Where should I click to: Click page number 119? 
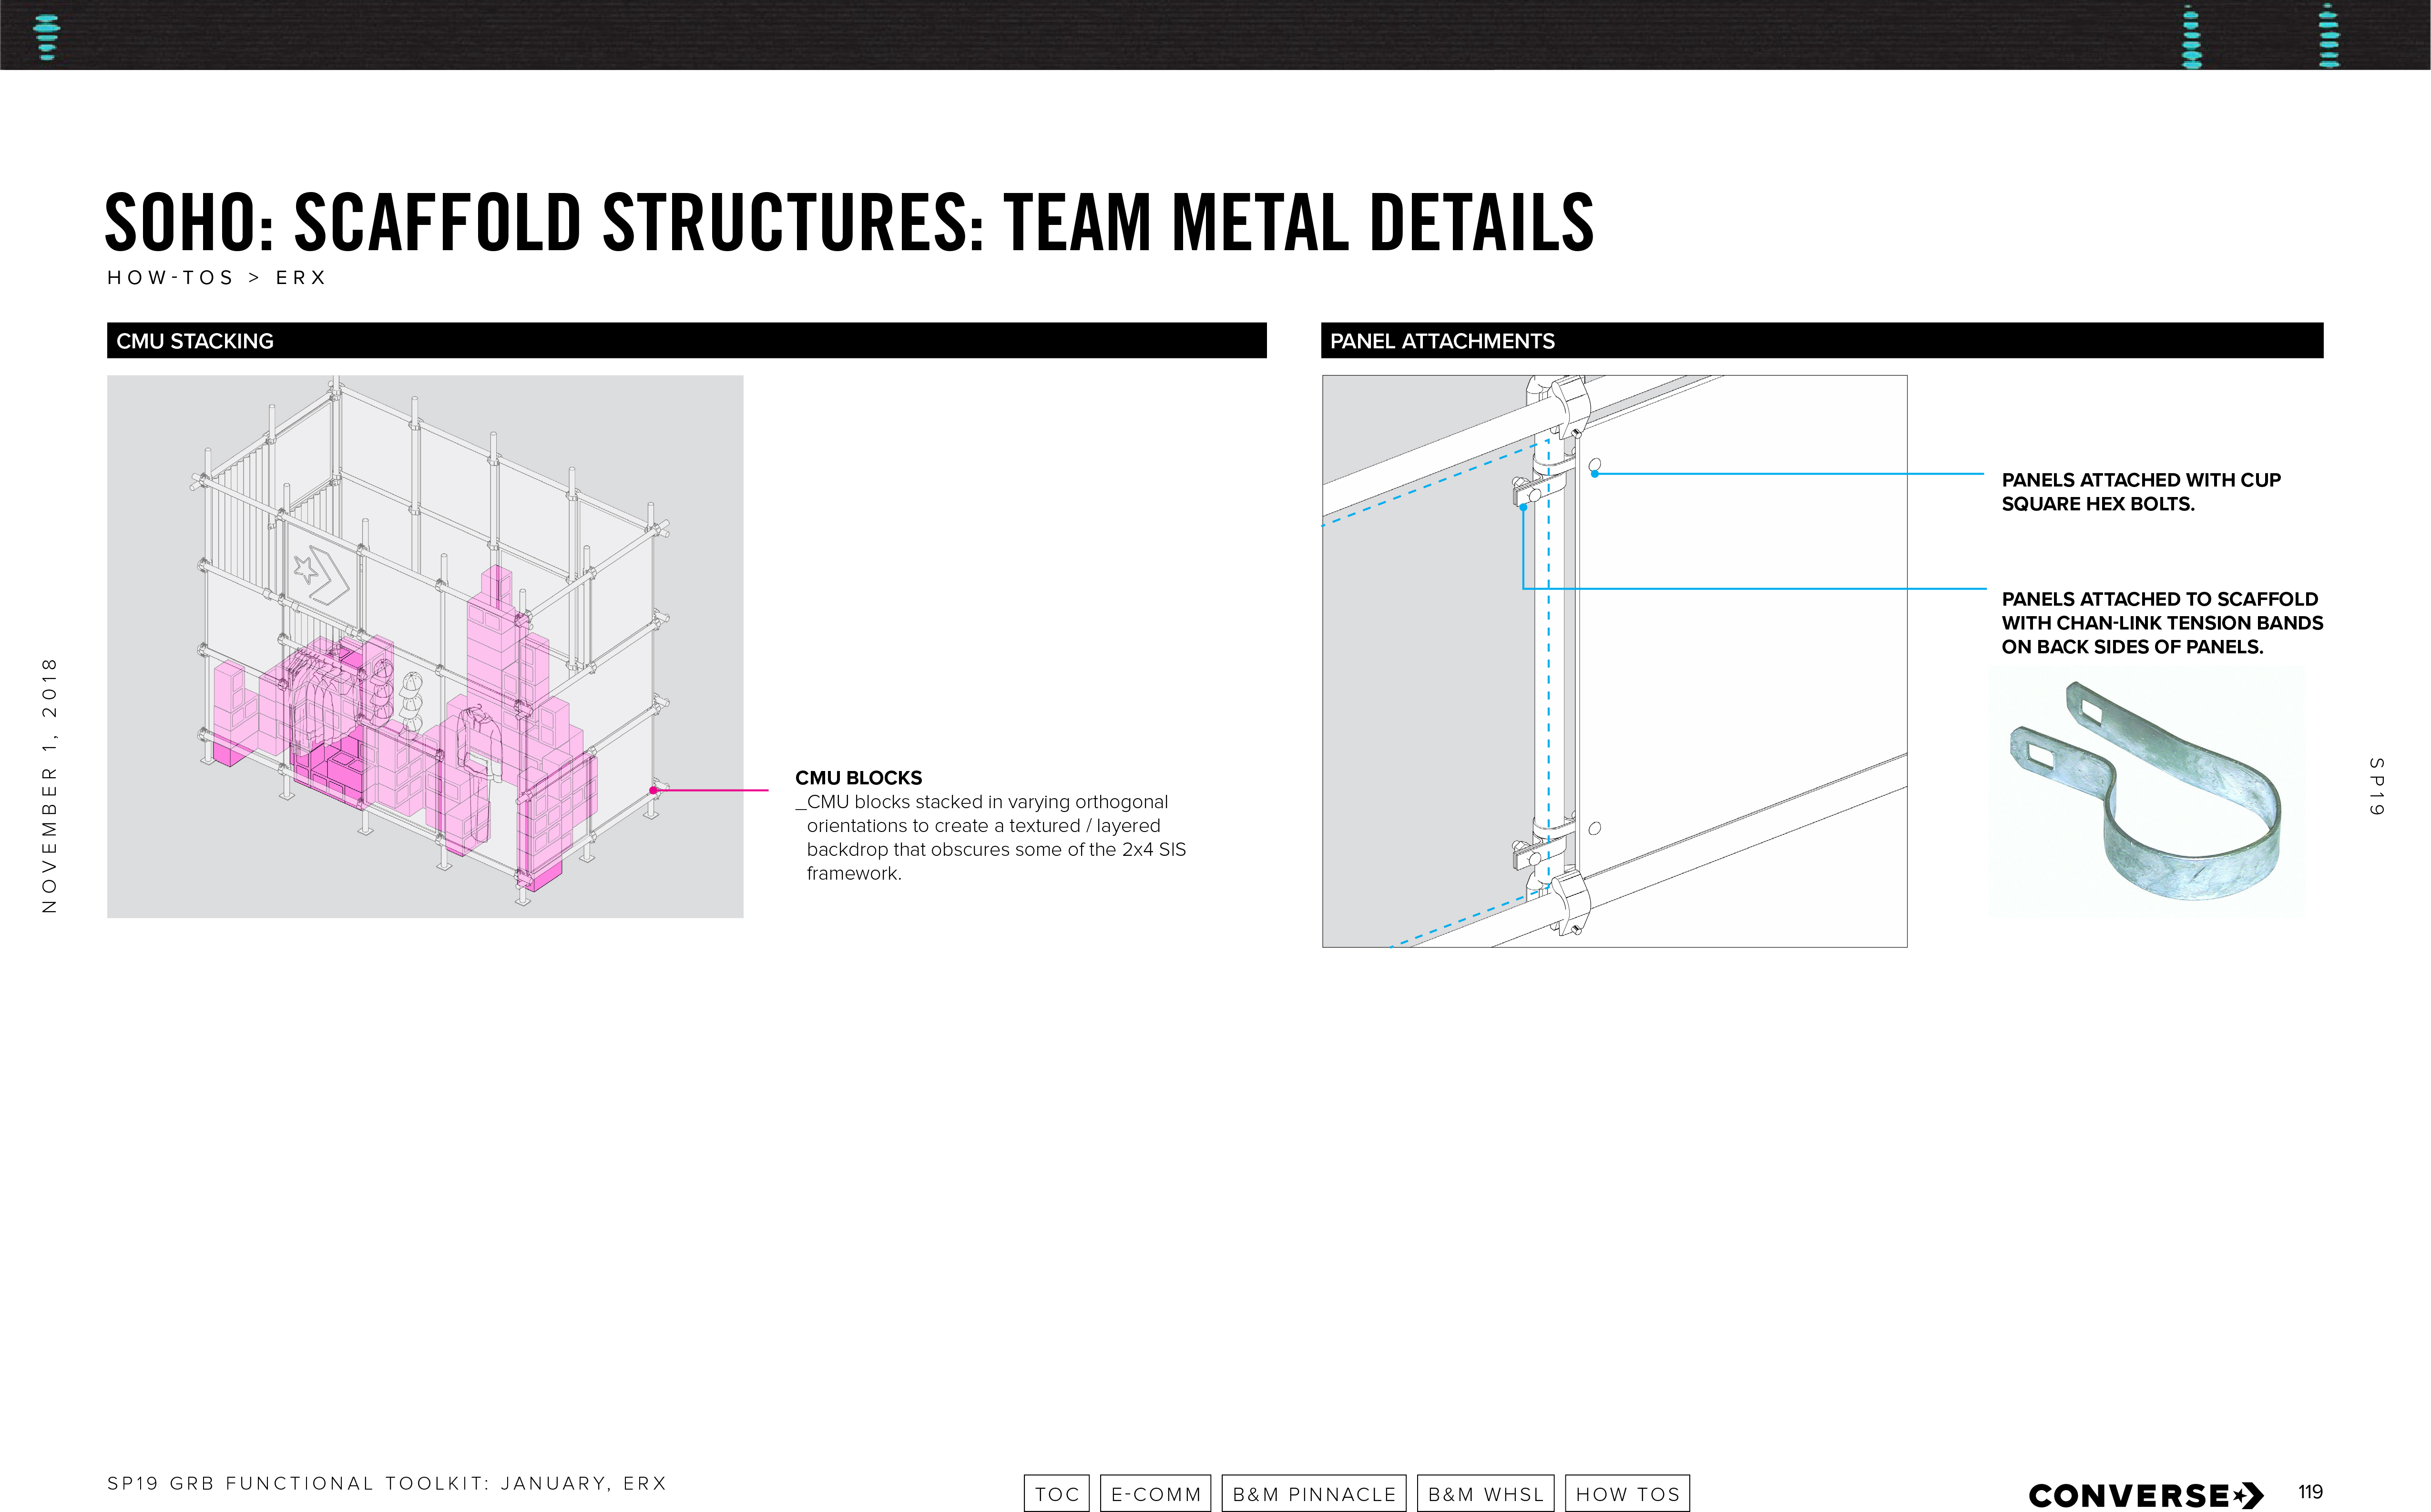coord(2310,1492)
